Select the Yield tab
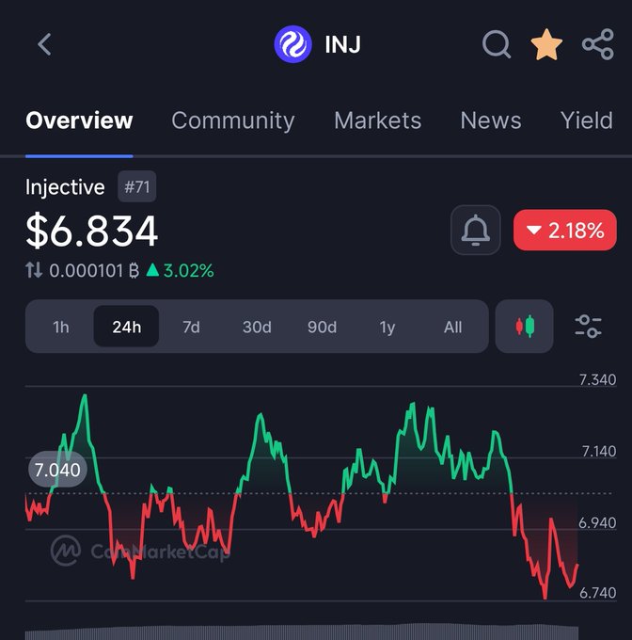Viewport: 632px width, 640px height. 586,120
